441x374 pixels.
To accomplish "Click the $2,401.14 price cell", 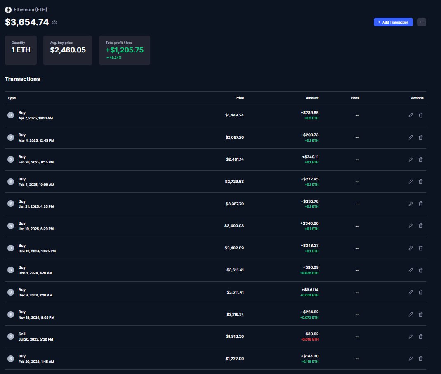I will point(235,159).
